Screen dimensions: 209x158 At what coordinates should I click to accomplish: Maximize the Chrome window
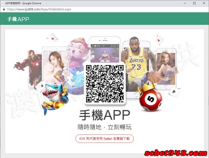[x=194, y=3]
